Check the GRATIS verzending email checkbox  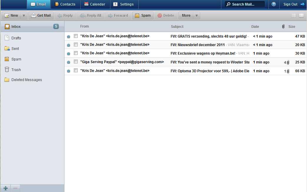(x=76, y=36)
